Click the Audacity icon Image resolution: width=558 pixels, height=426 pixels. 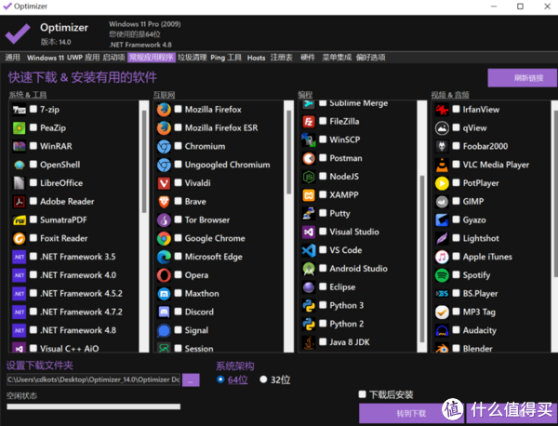pyautogui.click(x=442, y=330)
